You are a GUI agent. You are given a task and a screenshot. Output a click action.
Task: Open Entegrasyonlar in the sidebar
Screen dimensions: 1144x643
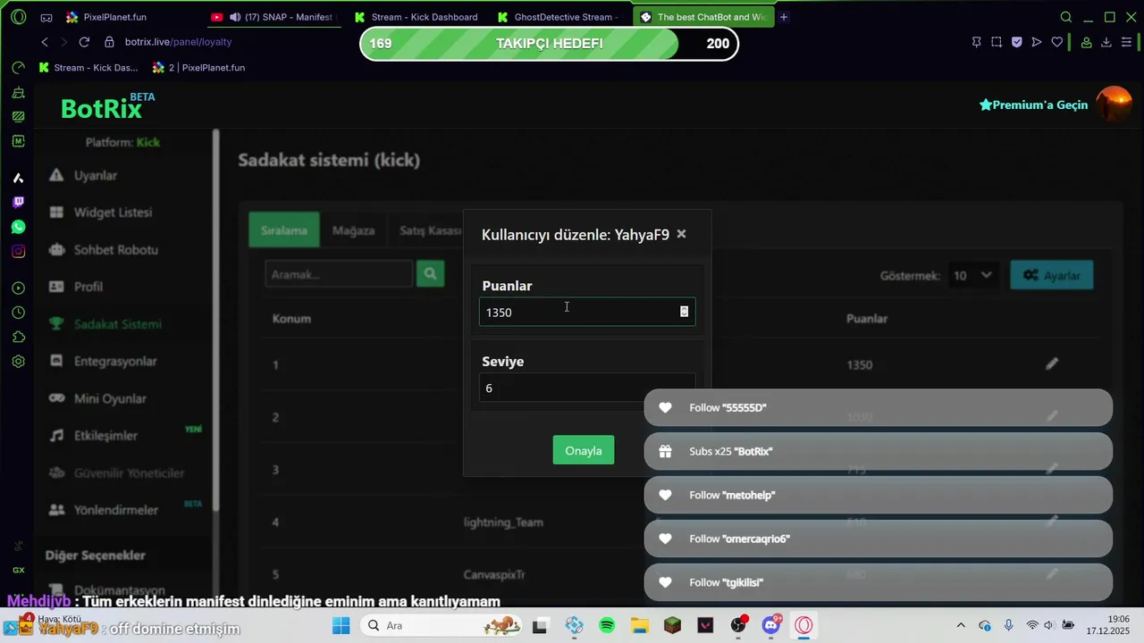pos(115,362)
